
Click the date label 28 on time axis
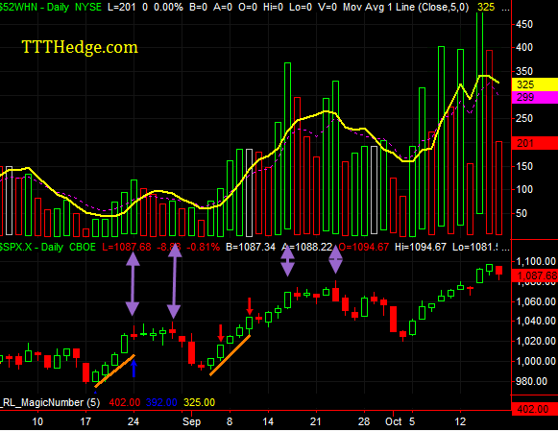click(364, 421)
